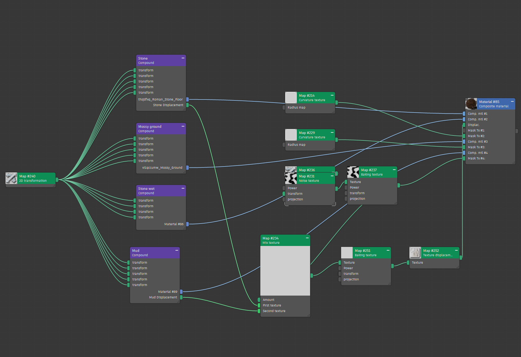Click the Material #85 sphere preview thumbnail
521x357 pixels.
coord(471,104)
